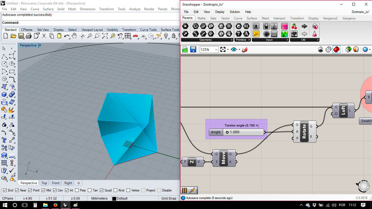Click the Grasshopper open file icon
The width and height of the screenshot is (372, 209).
click(185, 50)
